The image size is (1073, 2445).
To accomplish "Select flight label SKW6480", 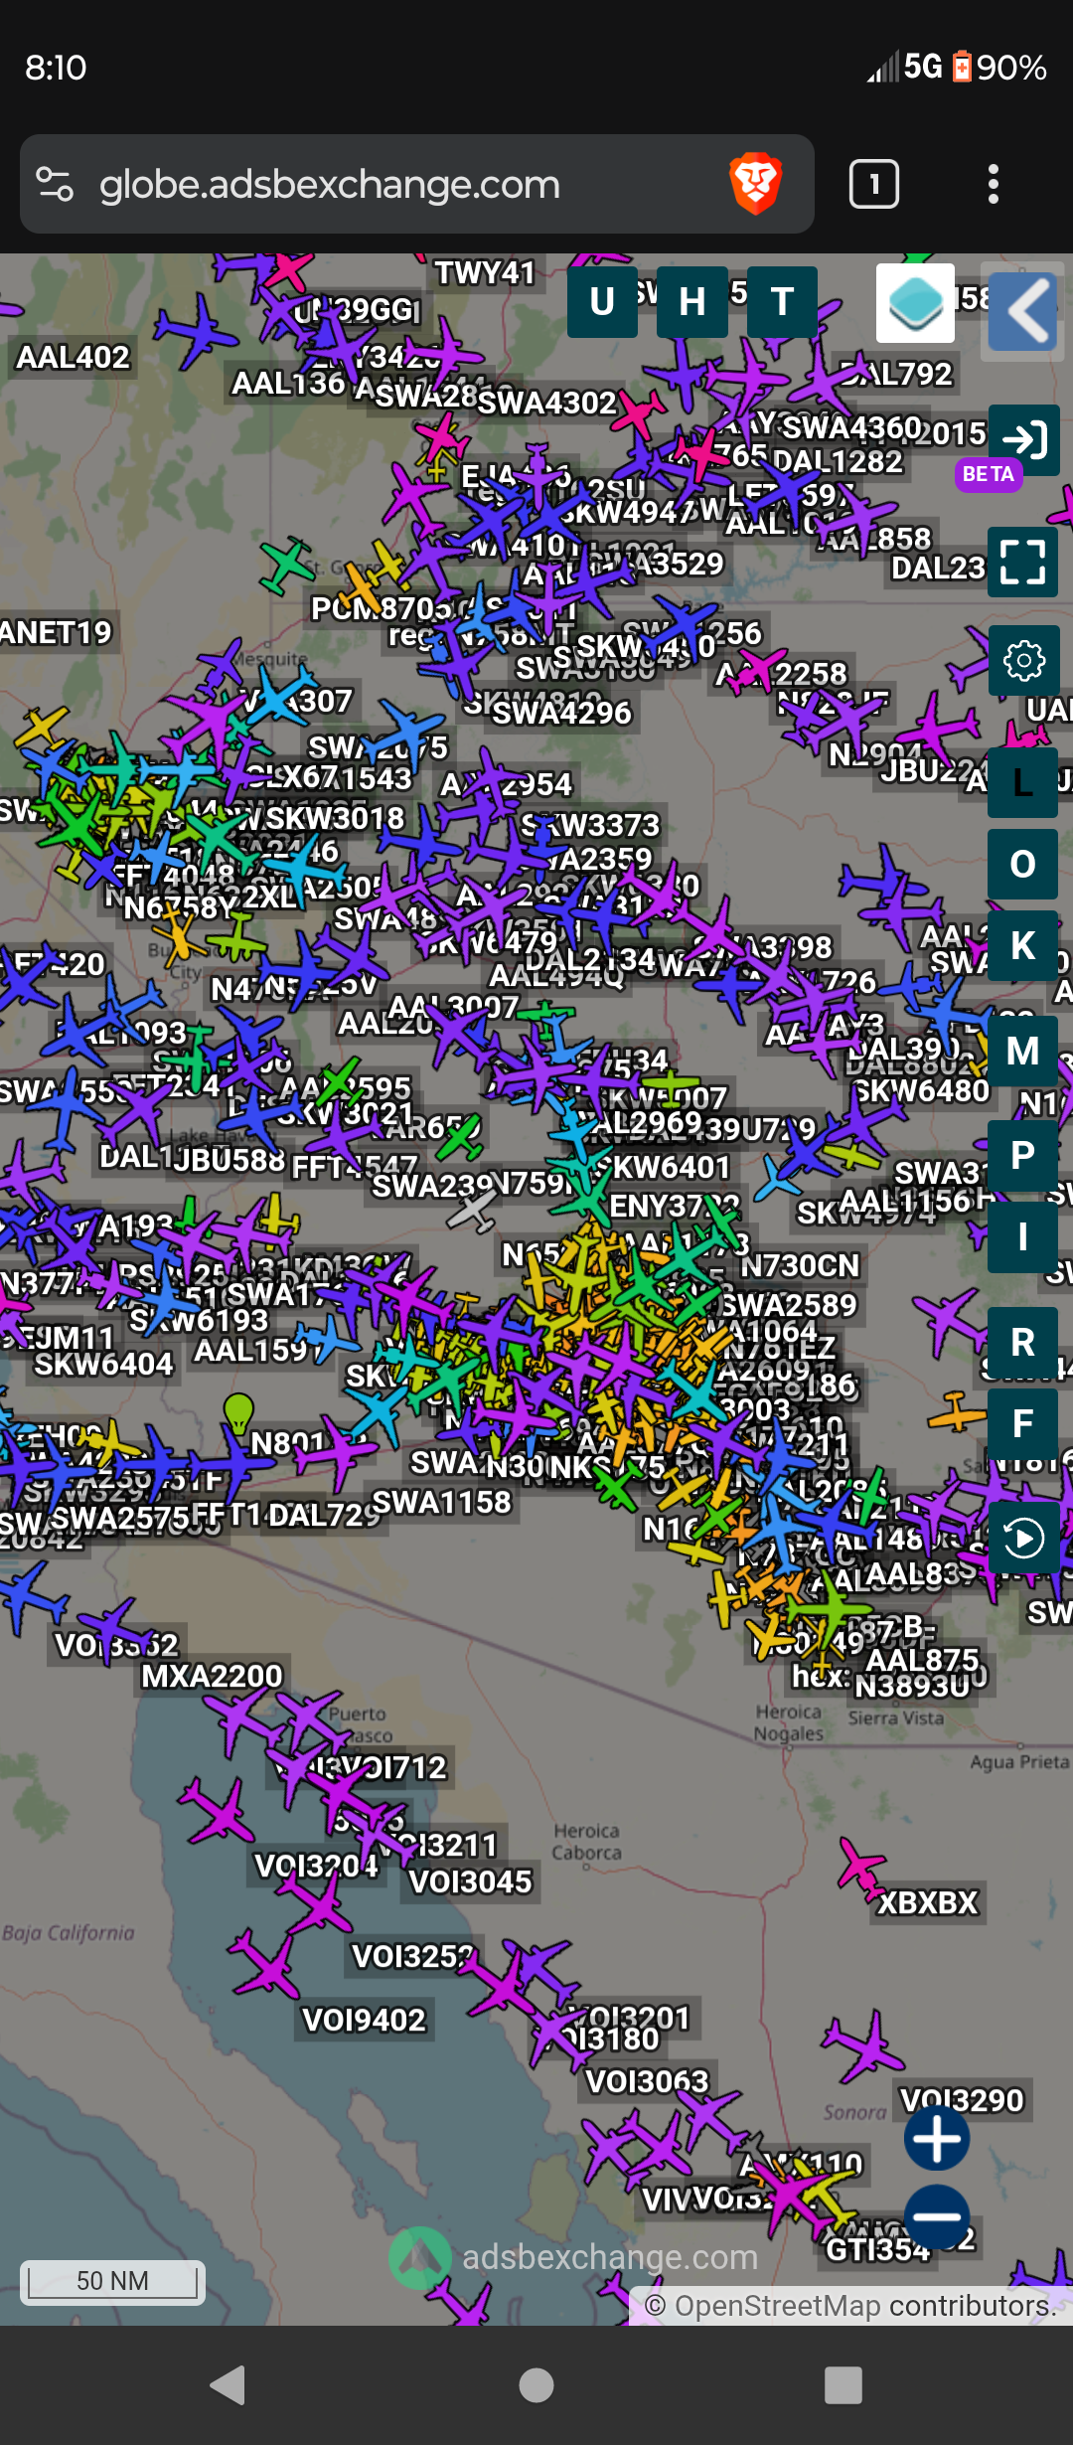I will [922, 1090].
